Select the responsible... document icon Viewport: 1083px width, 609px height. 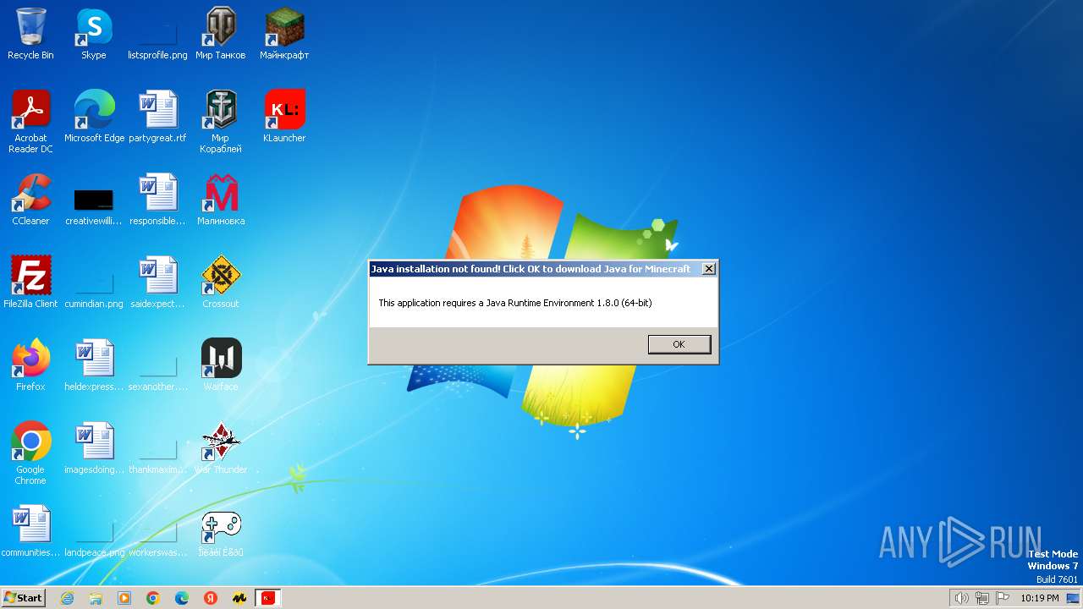pos(157,200)
